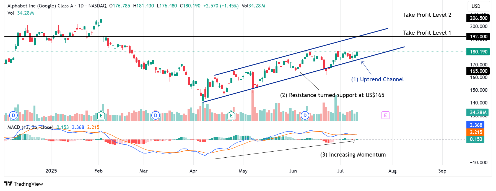Click the 192.000 price label
The image size is (496, 191).
click(478, 37)
